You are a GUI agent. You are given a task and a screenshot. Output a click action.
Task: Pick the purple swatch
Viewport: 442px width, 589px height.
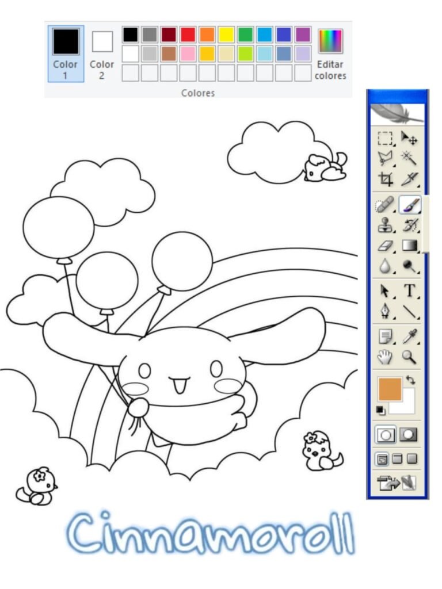(303, 35)
